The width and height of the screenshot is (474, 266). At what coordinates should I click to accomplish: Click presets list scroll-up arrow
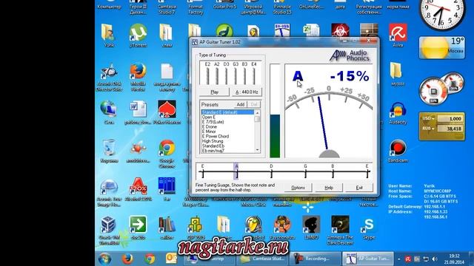click(257, 113)
